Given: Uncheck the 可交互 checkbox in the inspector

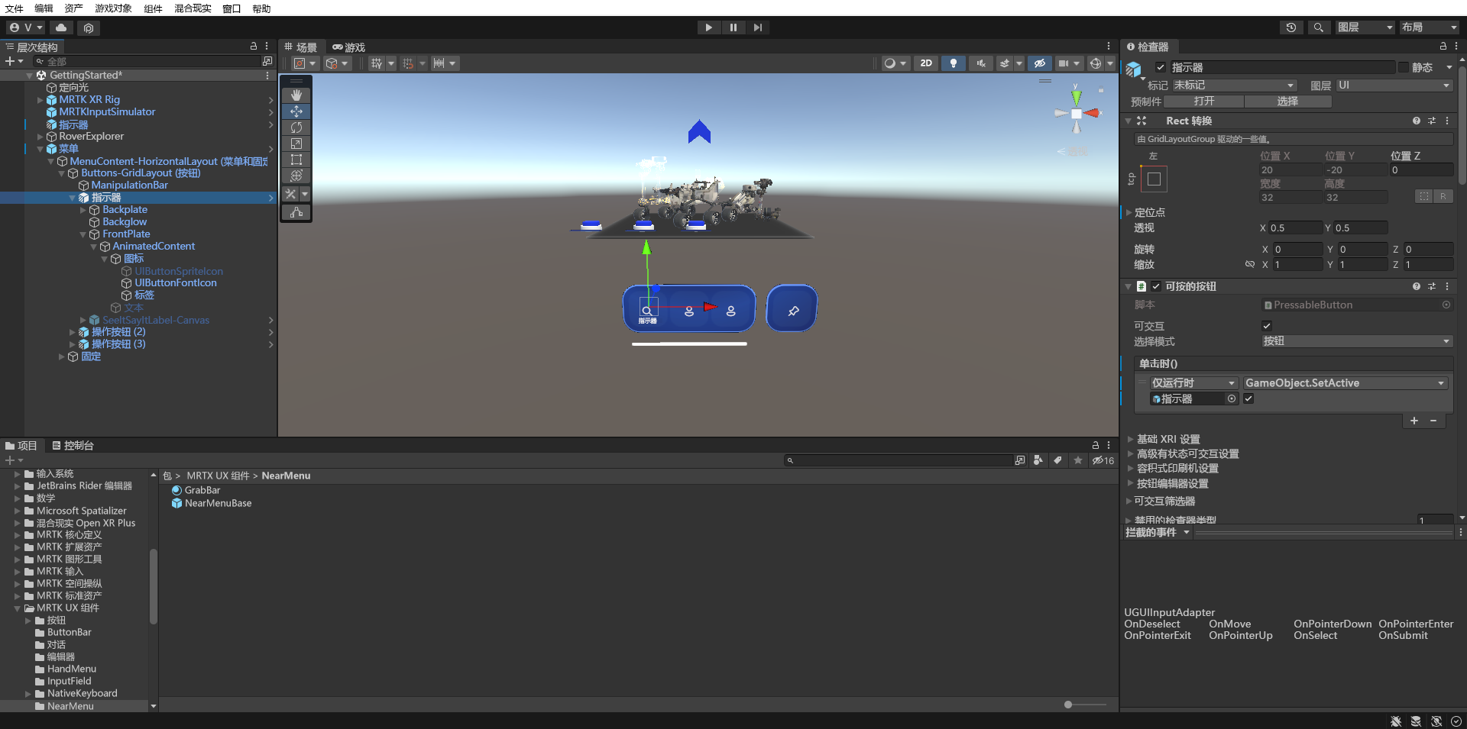Looking at the screenshot, I should [x=1266, y=325].
